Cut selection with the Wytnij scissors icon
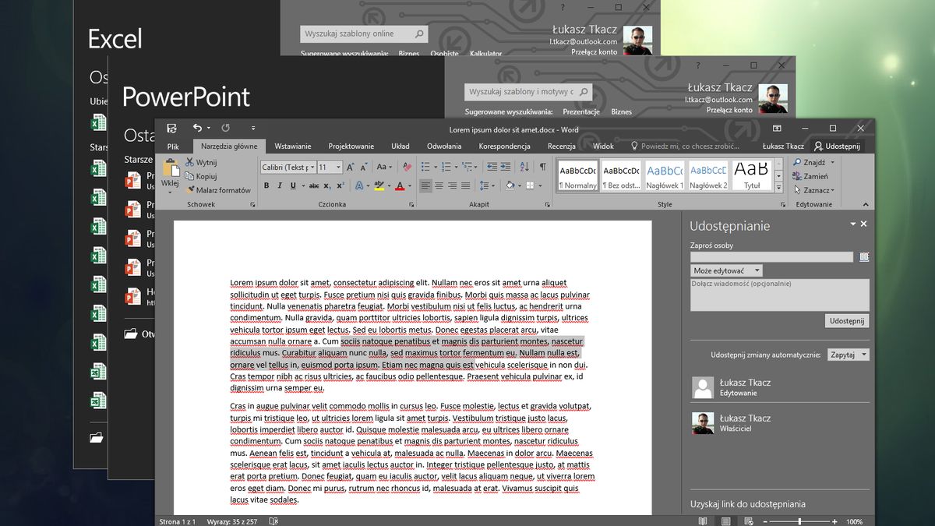The height and width of the screenshot is (526, 935). click(189, 163)
